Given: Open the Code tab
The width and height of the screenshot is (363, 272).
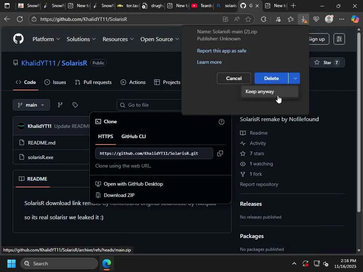Looking at the screenshot, I should (26, 82).
